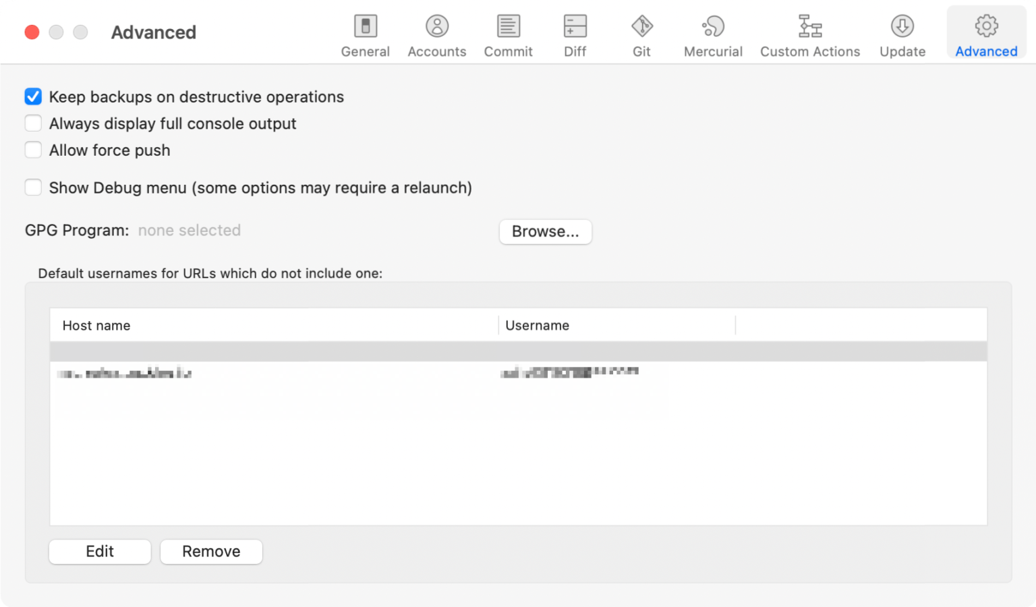The image size is (1036, 607).
Task: Click the Host name column header
Action: pos(96,325)
